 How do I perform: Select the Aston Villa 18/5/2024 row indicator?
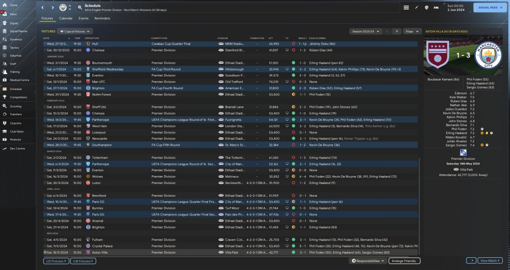[x=45, y=252]
